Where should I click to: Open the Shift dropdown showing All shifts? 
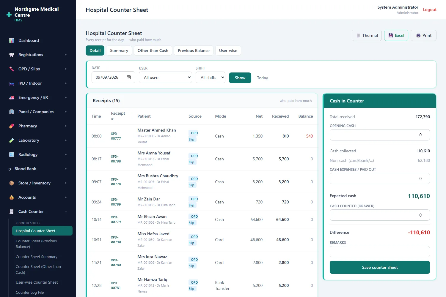(x=211, y=78)
